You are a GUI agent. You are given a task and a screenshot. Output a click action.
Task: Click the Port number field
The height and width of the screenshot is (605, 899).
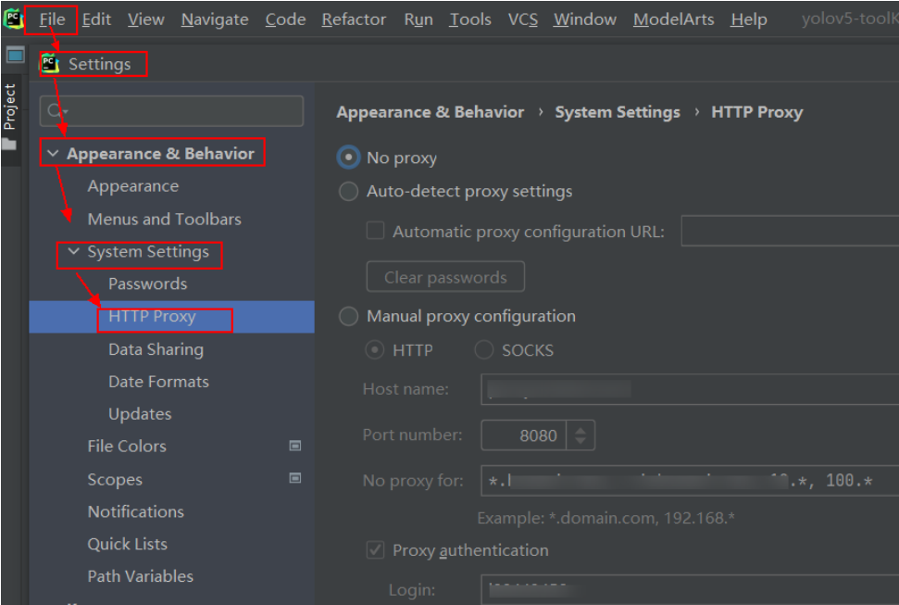[x=523, y=435]
